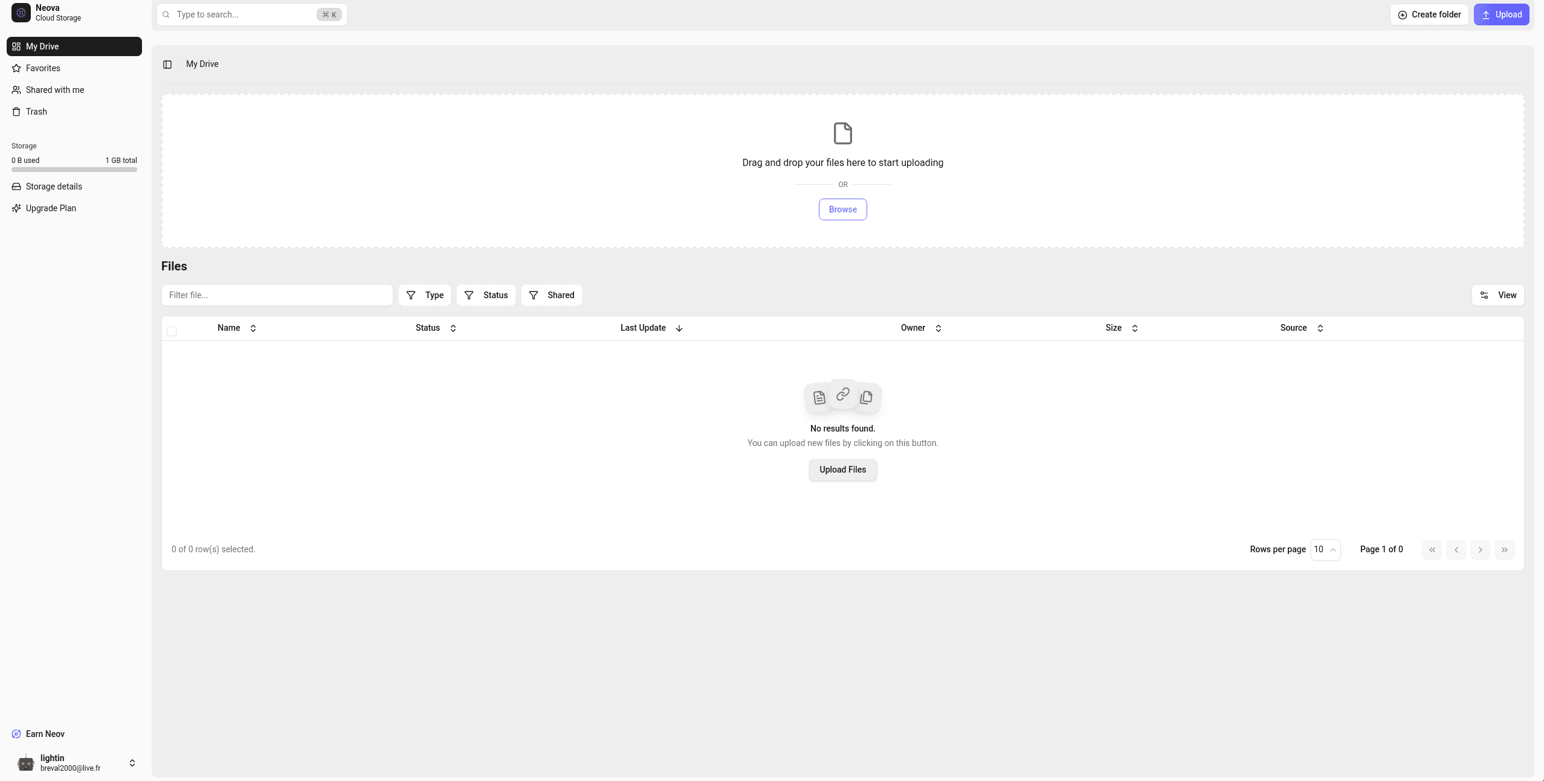Click the search magnifier icon
The height and width of the screenshot is (781, 1544).
click(x=166, y=14)
